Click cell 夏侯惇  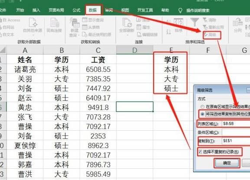coord(25,145)
